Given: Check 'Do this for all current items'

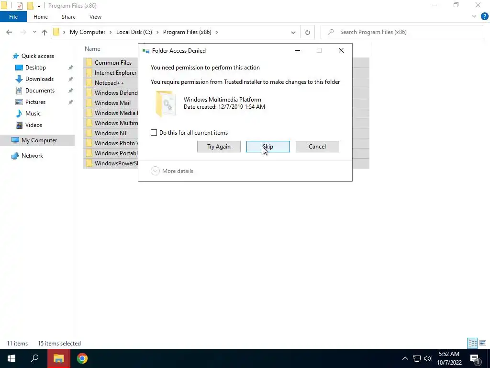Looking at the screenshot, I should pos(154,133).
